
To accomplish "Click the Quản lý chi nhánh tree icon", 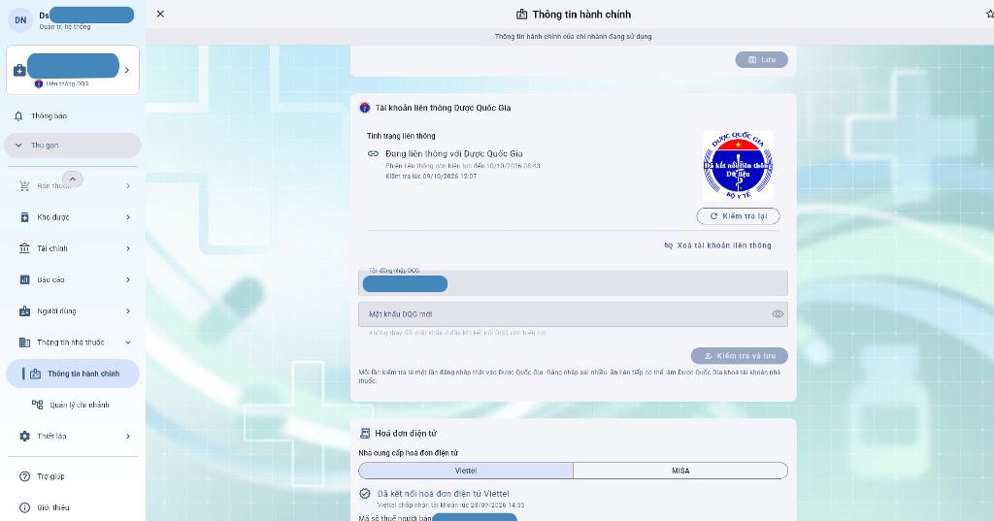I will click(38, 405).
